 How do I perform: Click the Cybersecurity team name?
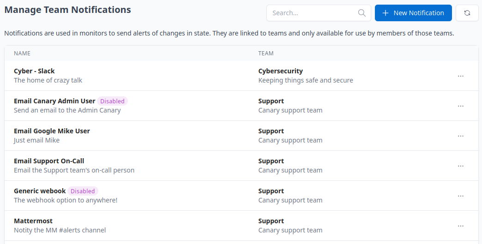click(x=280, y=71)
